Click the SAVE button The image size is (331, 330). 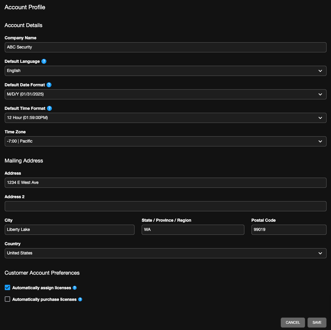coord(317,322)
